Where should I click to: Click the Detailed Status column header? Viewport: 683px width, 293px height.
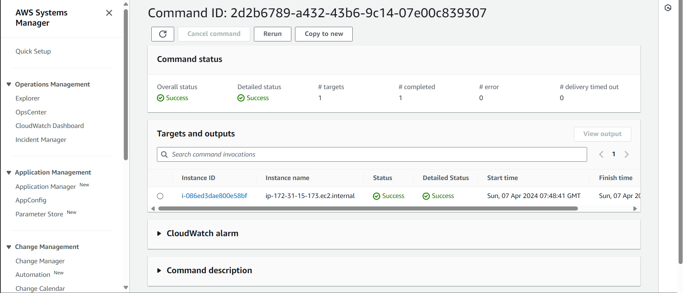(x=446, y=178)
